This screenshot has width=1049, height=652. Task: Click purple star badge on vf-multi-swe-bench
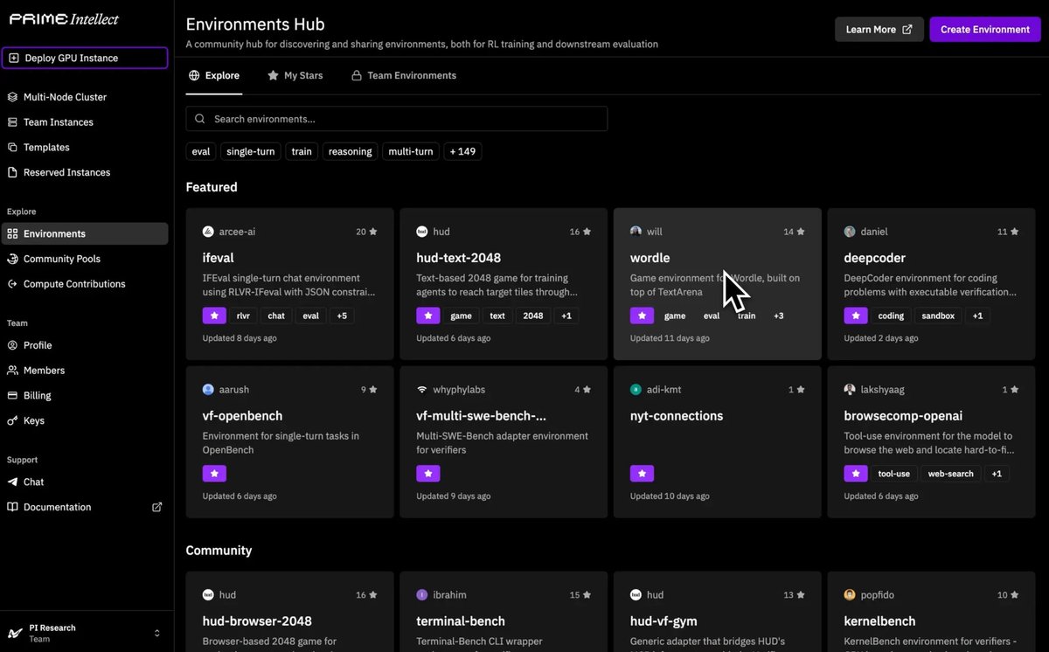[428, 474]
